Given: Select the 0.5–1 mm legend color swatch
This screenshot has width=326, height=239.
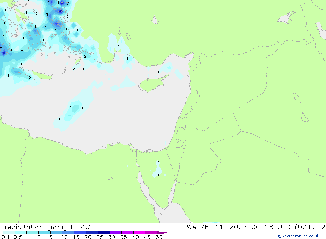Looking at the screenshot, I should 21,232.
